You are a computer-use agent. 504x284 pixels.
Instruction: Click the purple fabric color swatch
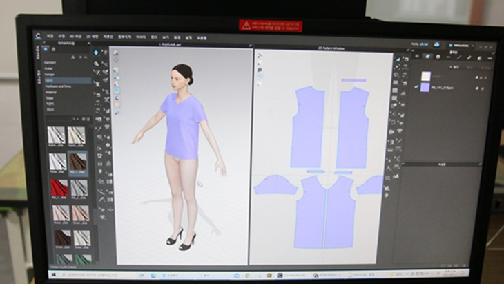pos(426,88)
